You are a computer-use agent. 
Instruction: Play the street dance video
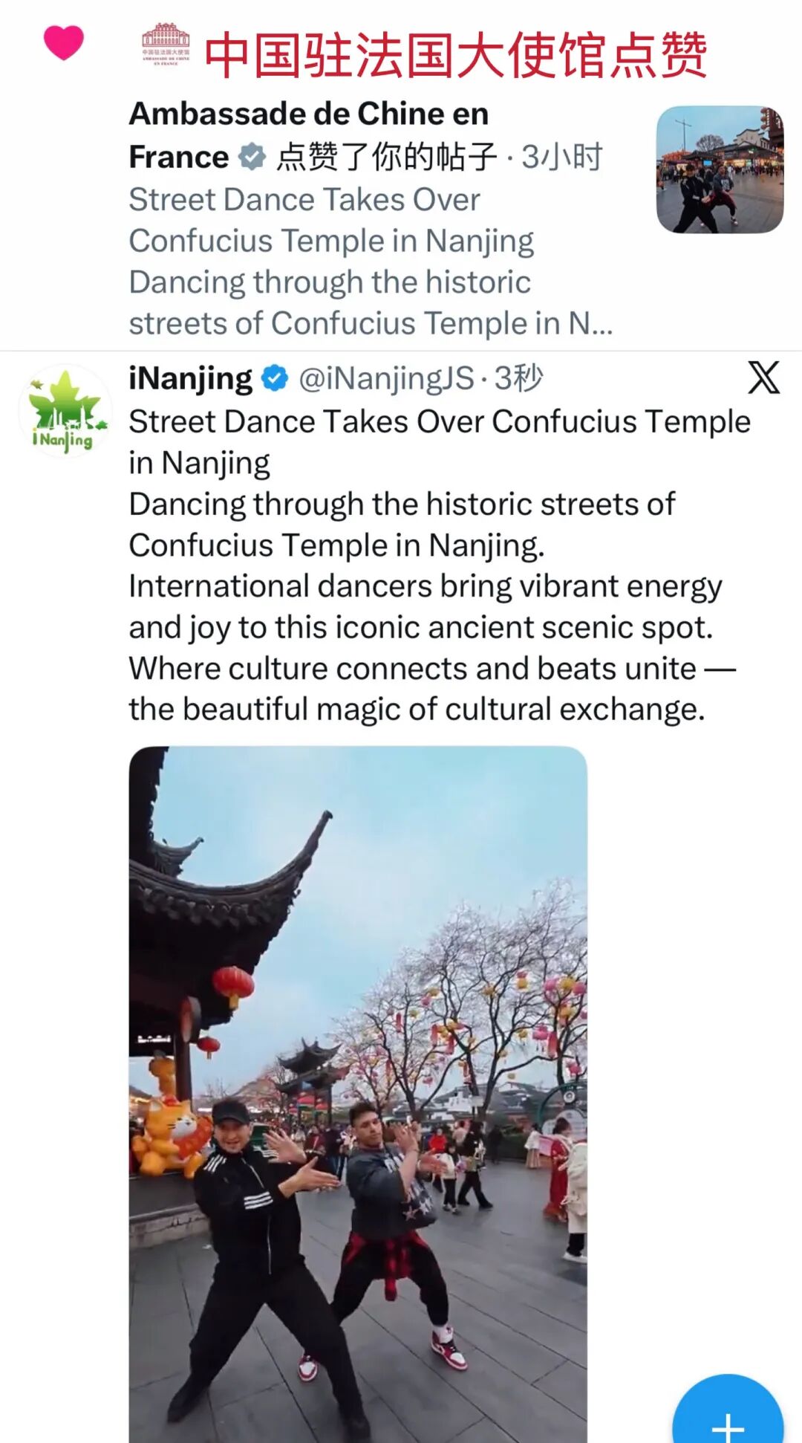[358, 1095]
